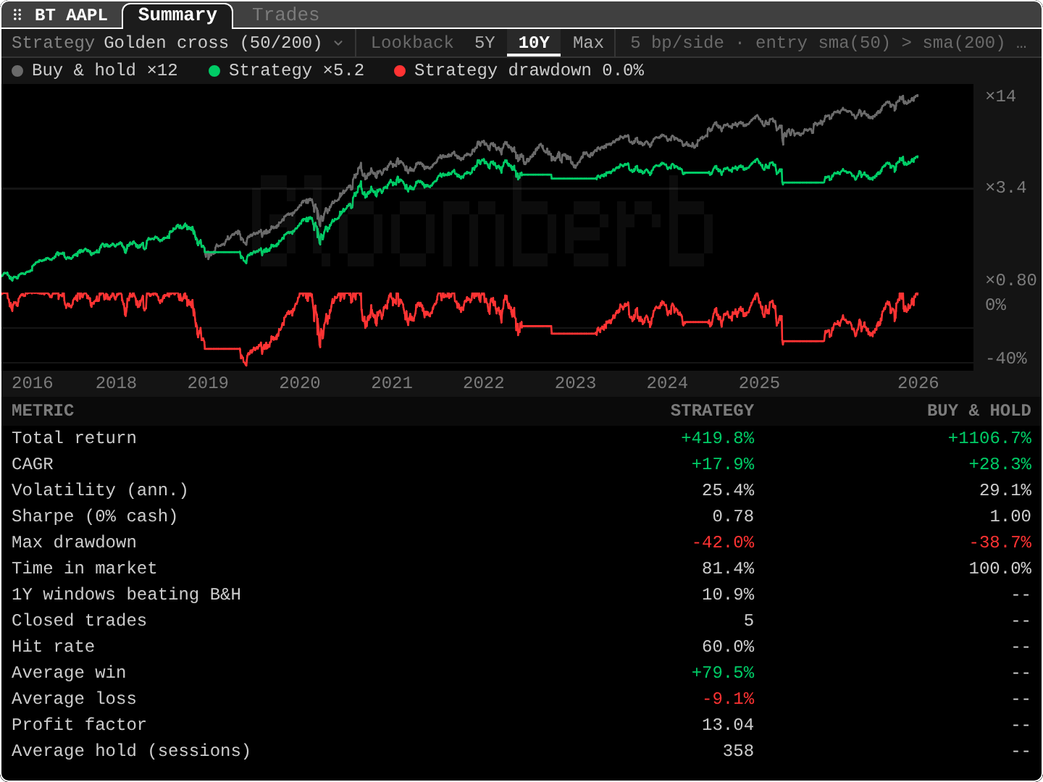
Task: Click the 2023 label on time axis
Action: [575, 383]
